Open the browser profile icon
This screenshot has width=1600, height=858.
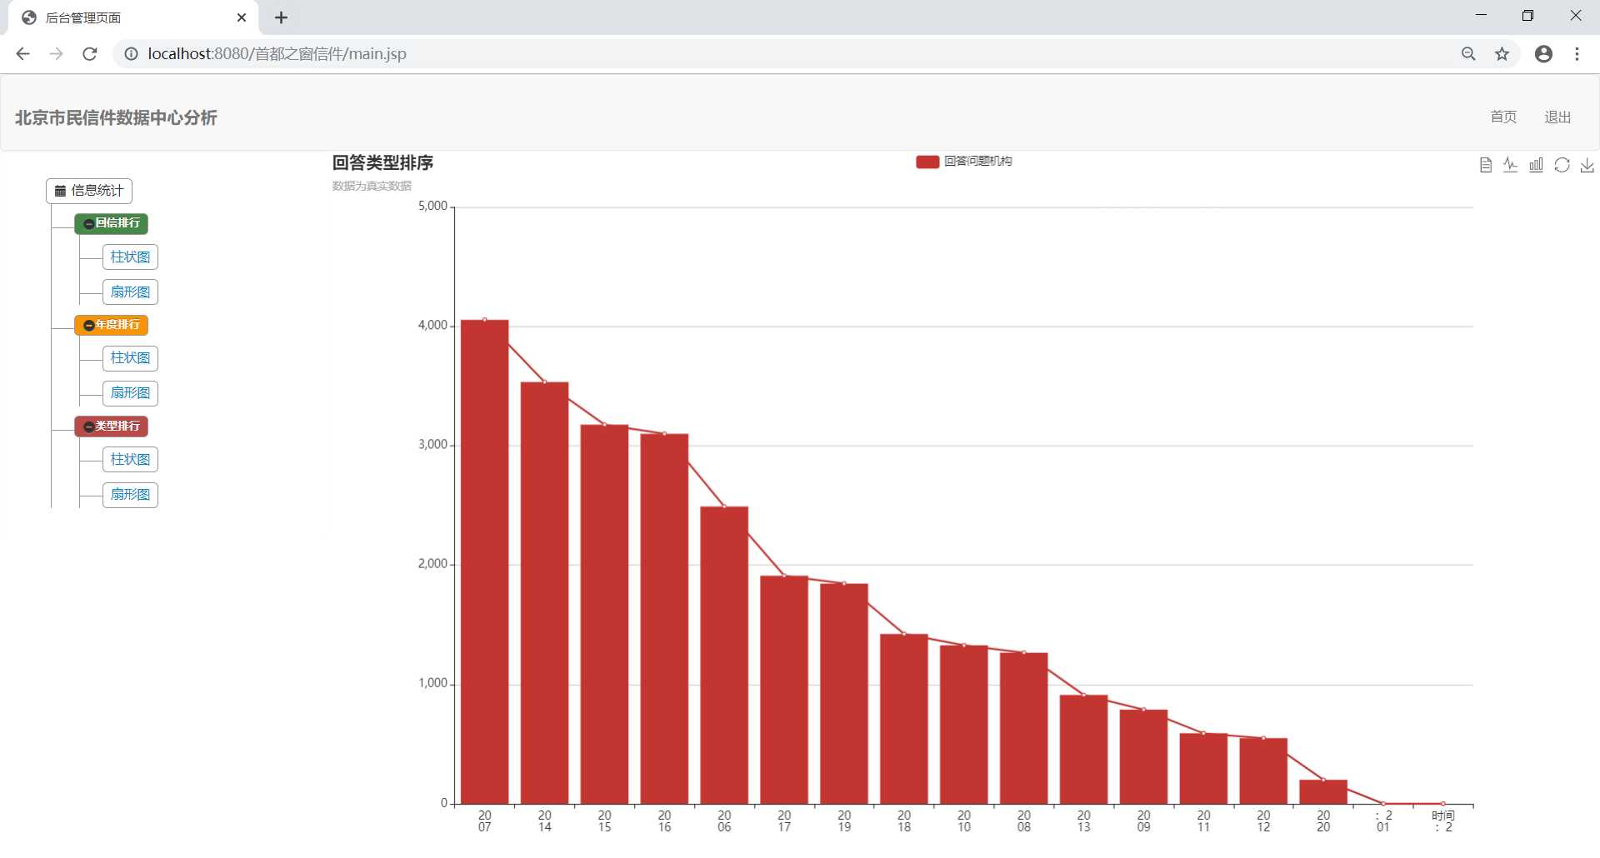click(x=1543, y=53)
